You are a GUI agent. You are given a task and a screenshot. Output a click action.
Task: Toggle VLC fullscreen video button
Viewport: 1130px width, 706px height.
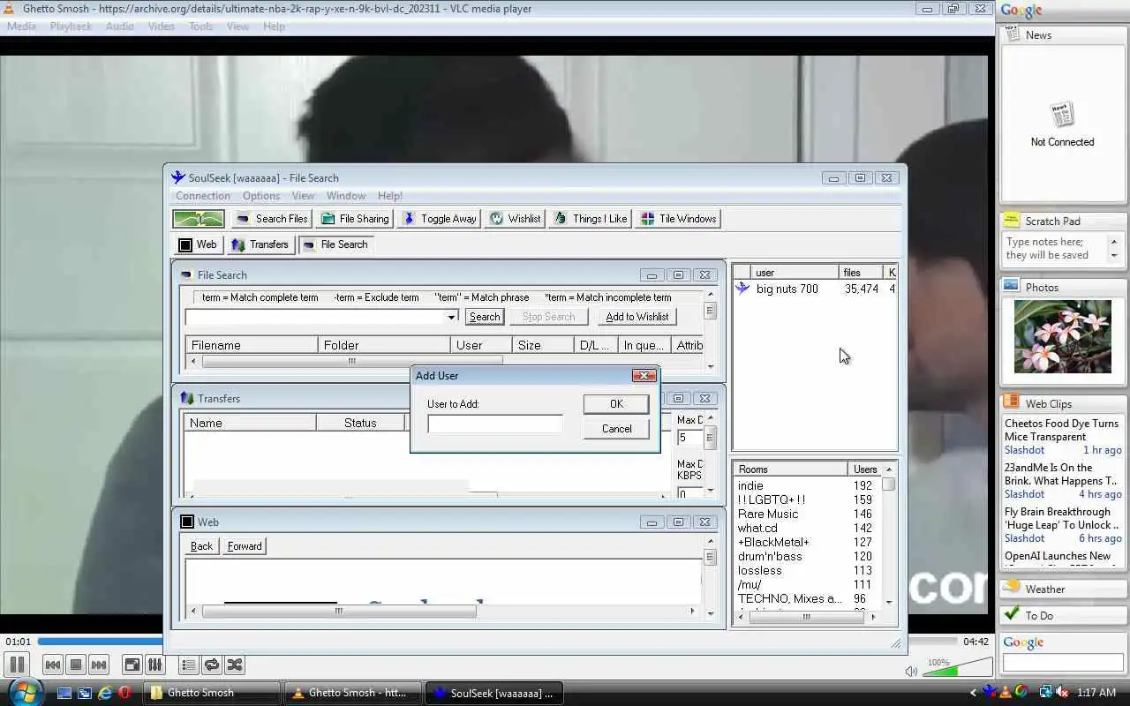pos(132,665)
